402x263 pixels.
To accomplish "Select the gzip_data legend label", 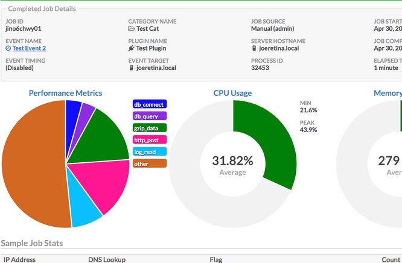I will tap(150, 128).
